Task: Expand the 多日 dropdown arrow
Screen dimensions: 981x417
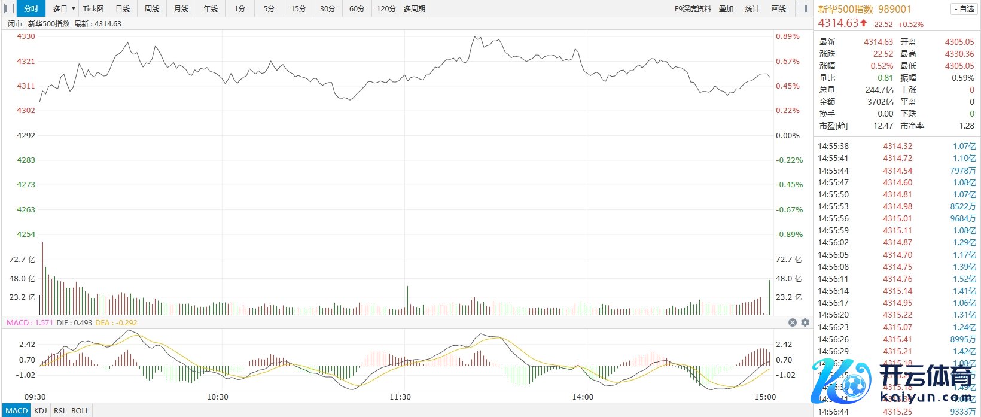Action: (74, 8)
